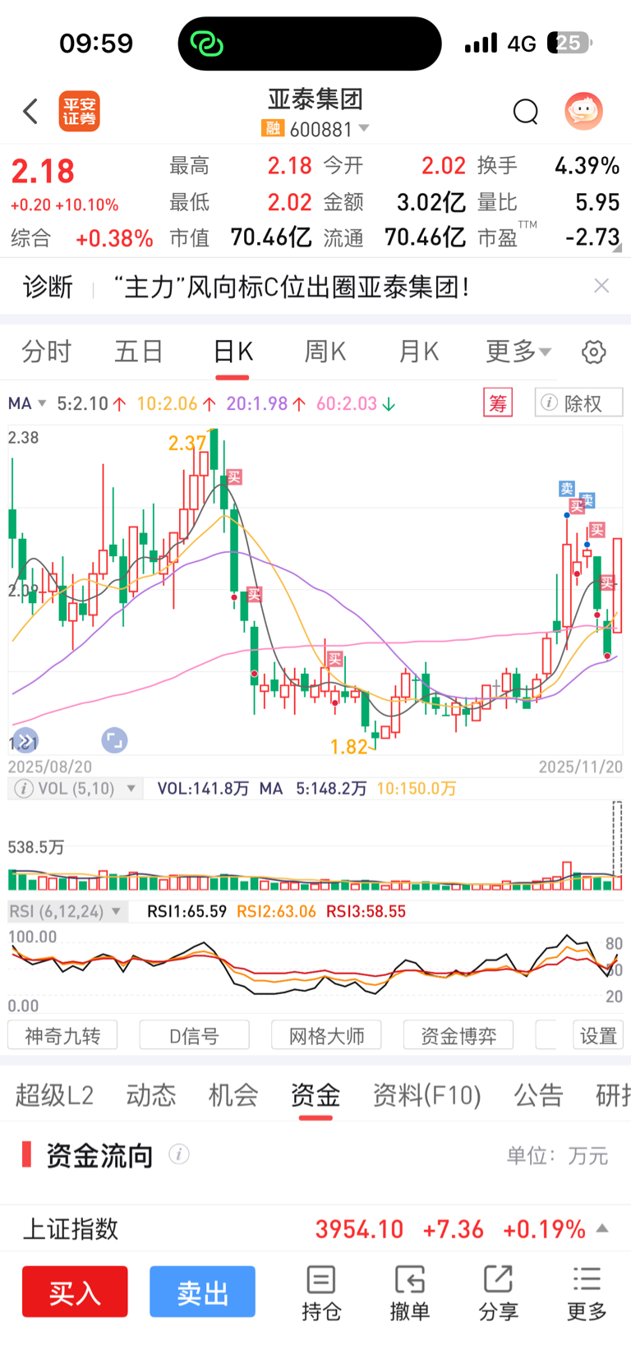Switch to 周K chart tab
Screen dimensions: 631x1368
325,352
